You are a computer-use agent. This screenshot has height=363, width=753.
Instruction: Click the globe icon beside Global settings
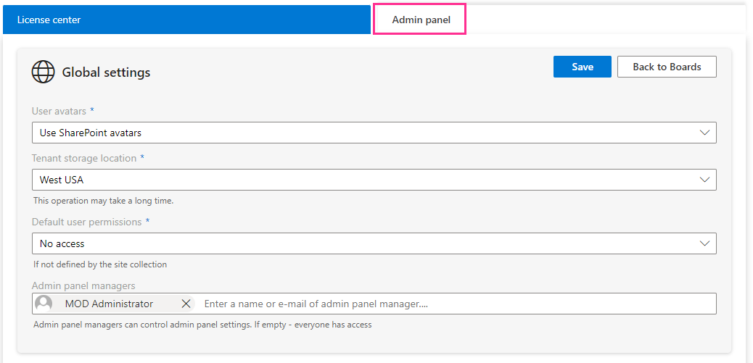(44, 72)
